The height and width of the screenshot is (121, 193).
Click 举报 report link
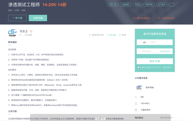(x=124, y=35)
